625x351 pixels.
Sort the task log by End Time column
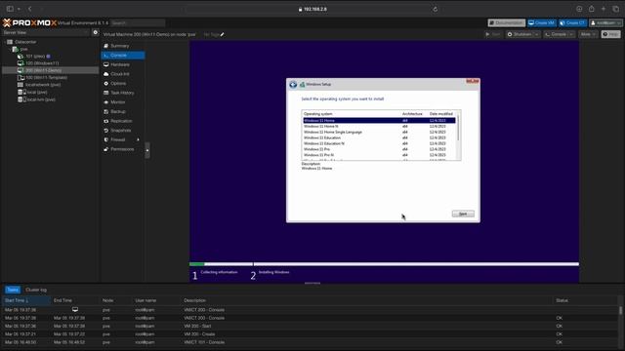75,300
